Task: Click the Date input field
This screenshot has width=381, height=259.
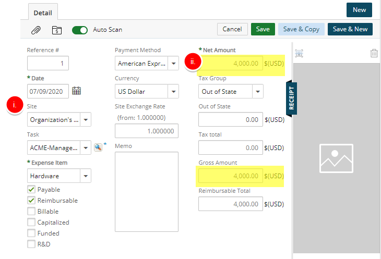Action: point(48,91)
